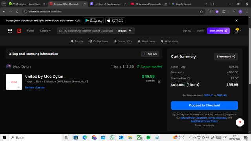Viewport: 251px width, 141px height.
Task: Remove United by Mac Dylan from cart
Action: [x=159, y=82]
